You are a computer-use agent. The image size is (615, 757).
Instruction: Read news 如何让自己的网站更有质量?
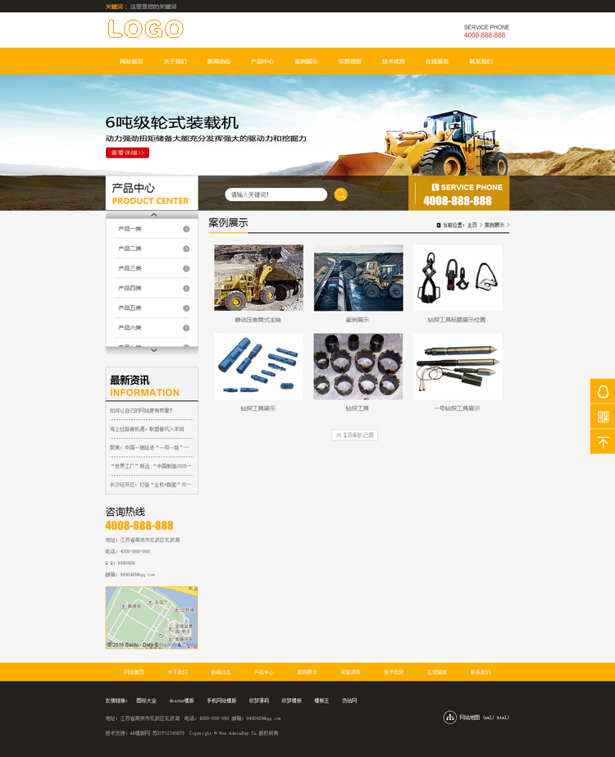141,411
